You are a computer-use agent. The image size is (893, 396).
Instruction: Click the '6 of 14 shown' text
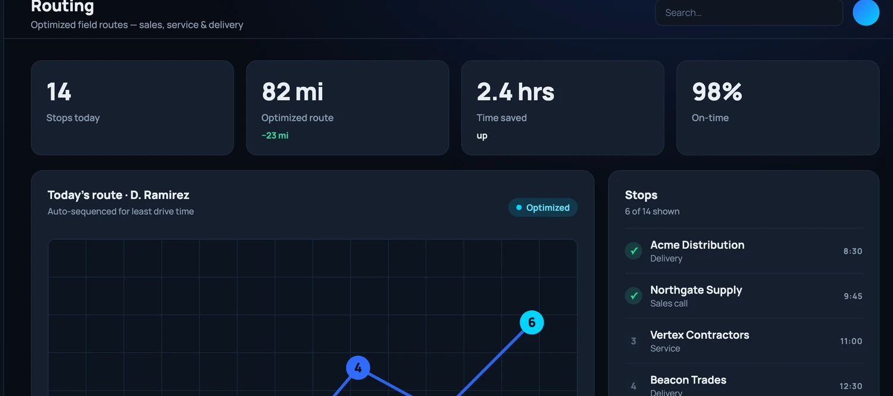[x=652, y=211]
